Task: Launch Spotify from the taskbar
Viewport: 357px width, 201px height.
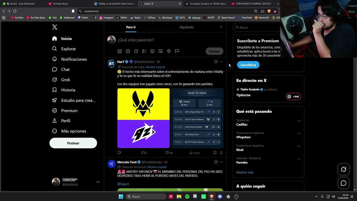Action: pos(187,197)
